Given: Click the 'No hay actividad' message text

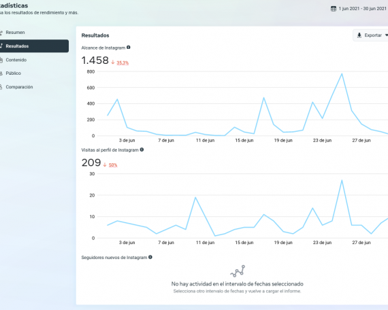Looking at the screenshot, I should click(238, 283).
